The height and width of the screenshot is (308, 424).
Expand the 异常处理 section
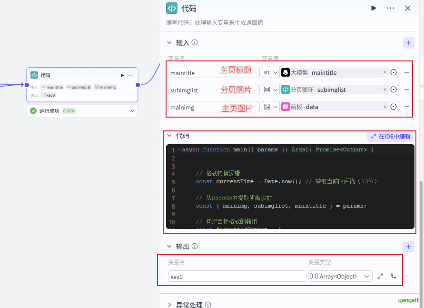[169, 305]
